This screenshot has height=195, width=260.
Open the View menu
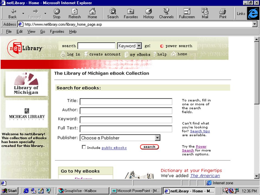31,31
